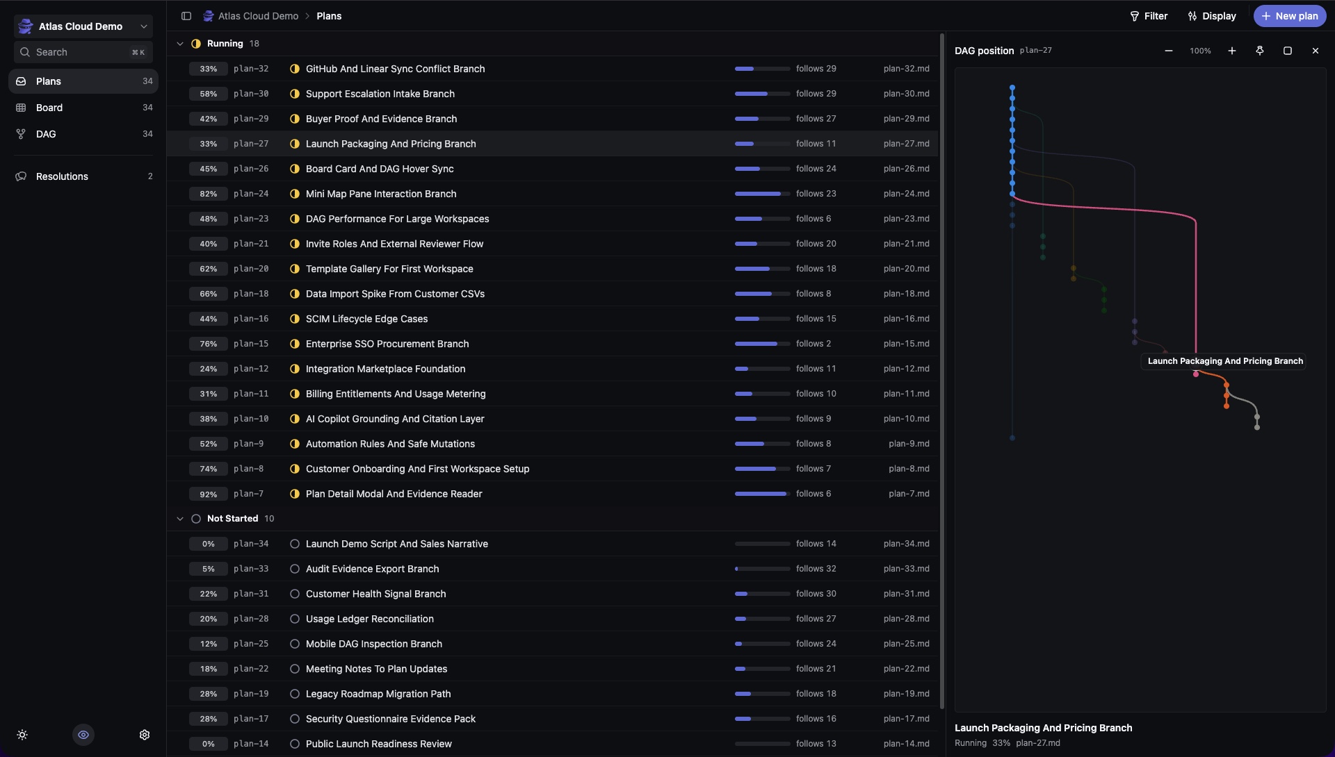
Task: Focus the Search field
Action: 83,52
